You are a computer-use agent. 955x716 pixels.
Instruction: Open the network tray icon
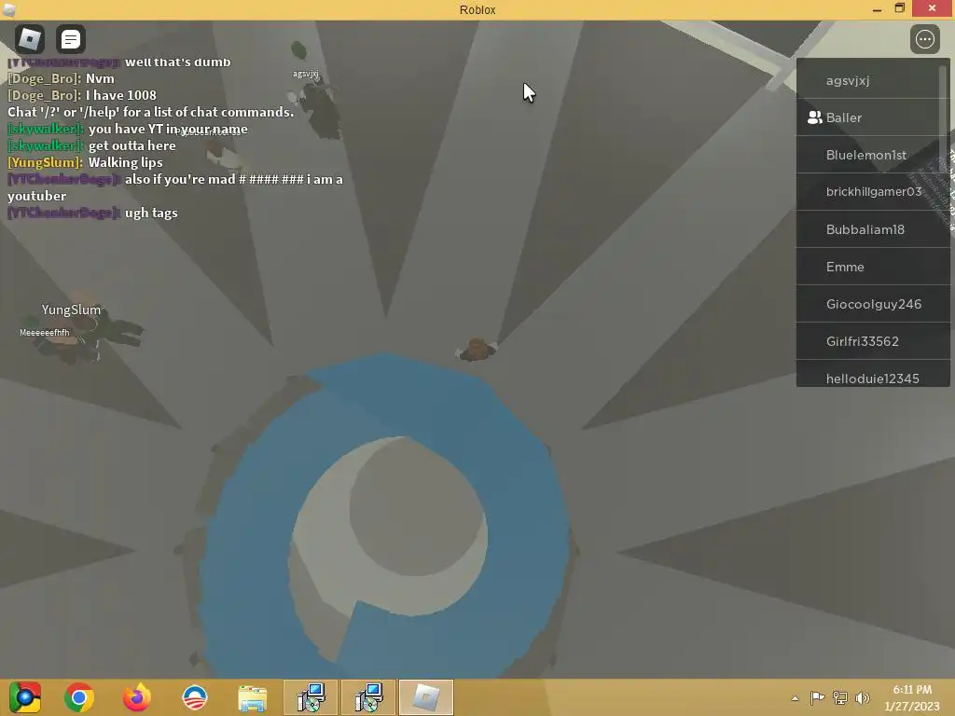point(840,697)
